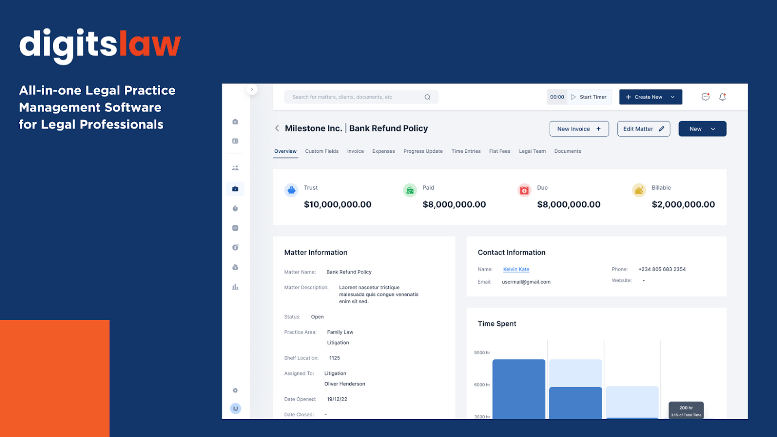
Task: Open the clients people icon in the sidebar
Action: pyautogui.click(x=235, y=168)
